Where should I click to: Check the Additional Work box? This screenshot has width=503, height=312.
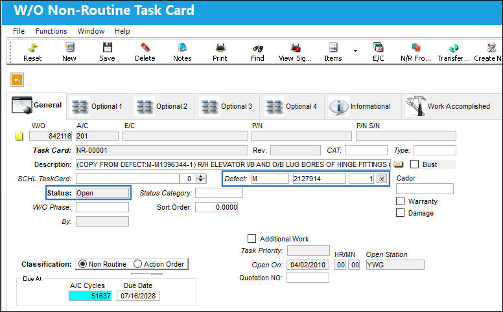coord(251,239)
